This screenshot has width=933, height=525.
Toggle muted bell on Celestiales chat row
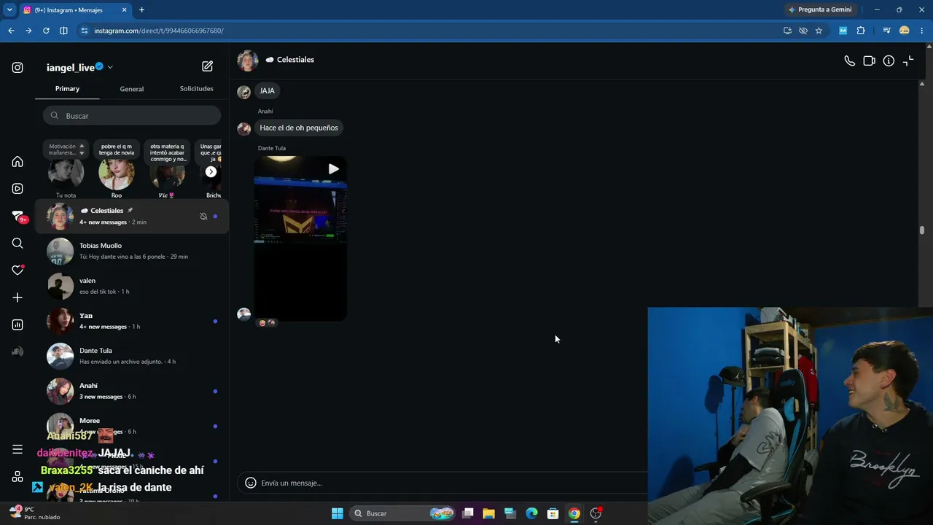(203, 217)
